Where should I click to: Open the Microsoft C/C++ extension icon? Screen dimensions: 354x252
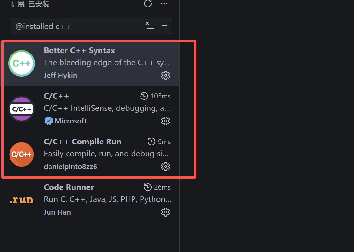point(22,109)
